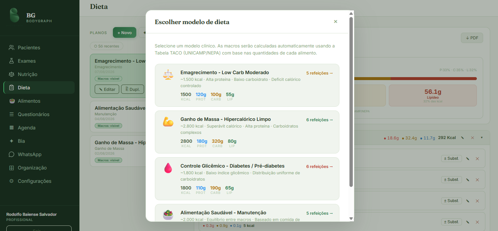Toggle Macros: visível on Manutenção plan dated 04/08/2026
498x231 pixels.
coord(108,126)
